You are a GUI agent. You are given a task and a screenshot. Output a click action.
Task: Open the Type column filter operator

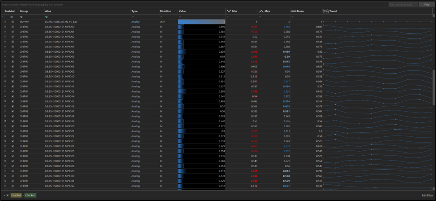click(132, 17)
